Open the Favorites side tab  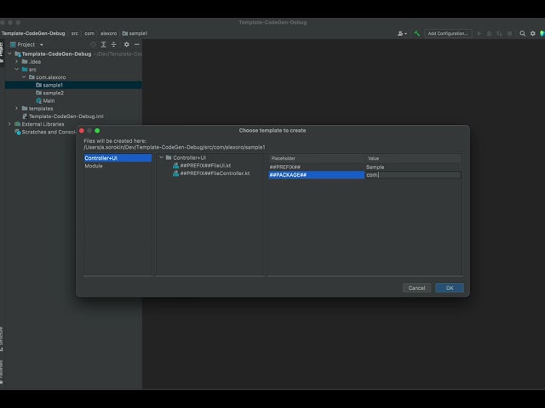pyautogui.click(x=2, y=372)
